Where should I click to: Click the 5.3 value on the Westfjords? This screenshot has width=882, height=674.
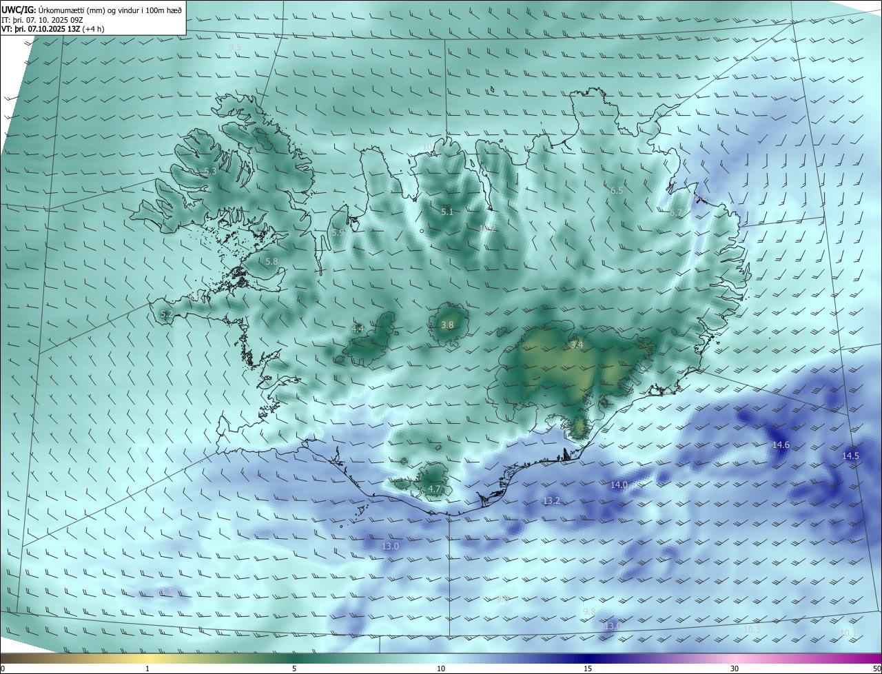[210, 171]
